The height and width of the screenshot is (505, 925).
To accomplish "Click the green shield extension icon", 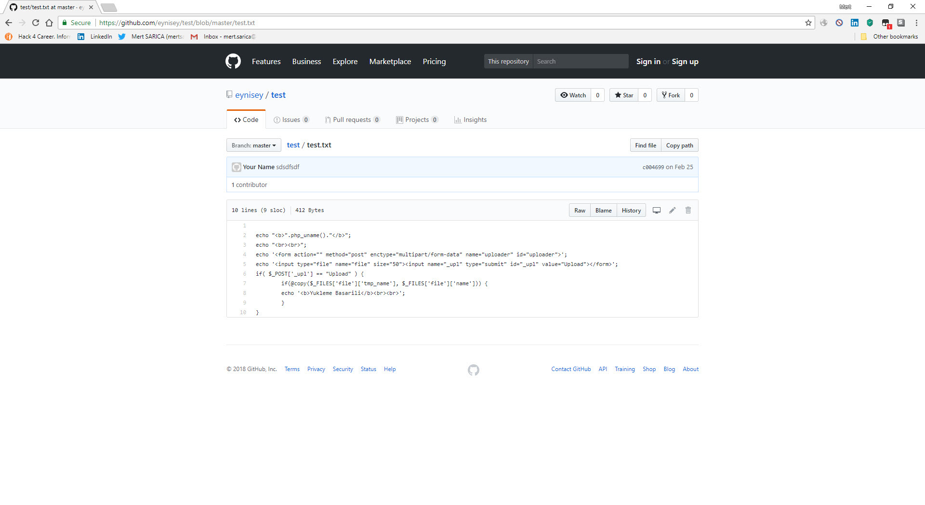I will coord(870,23).
